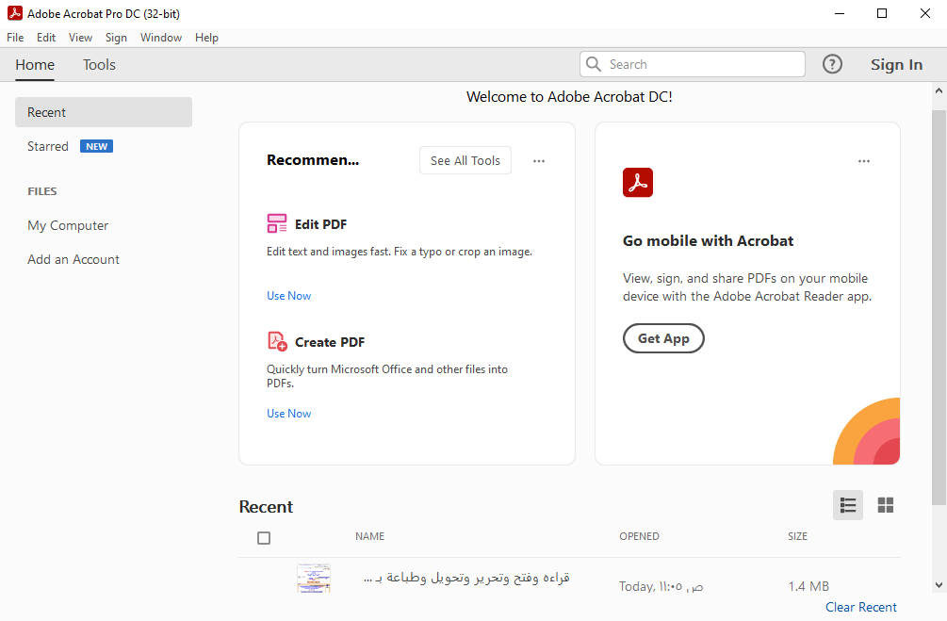Switch to the Home tab
This screenshot has width=947, height=621.
tap(35, 65)
